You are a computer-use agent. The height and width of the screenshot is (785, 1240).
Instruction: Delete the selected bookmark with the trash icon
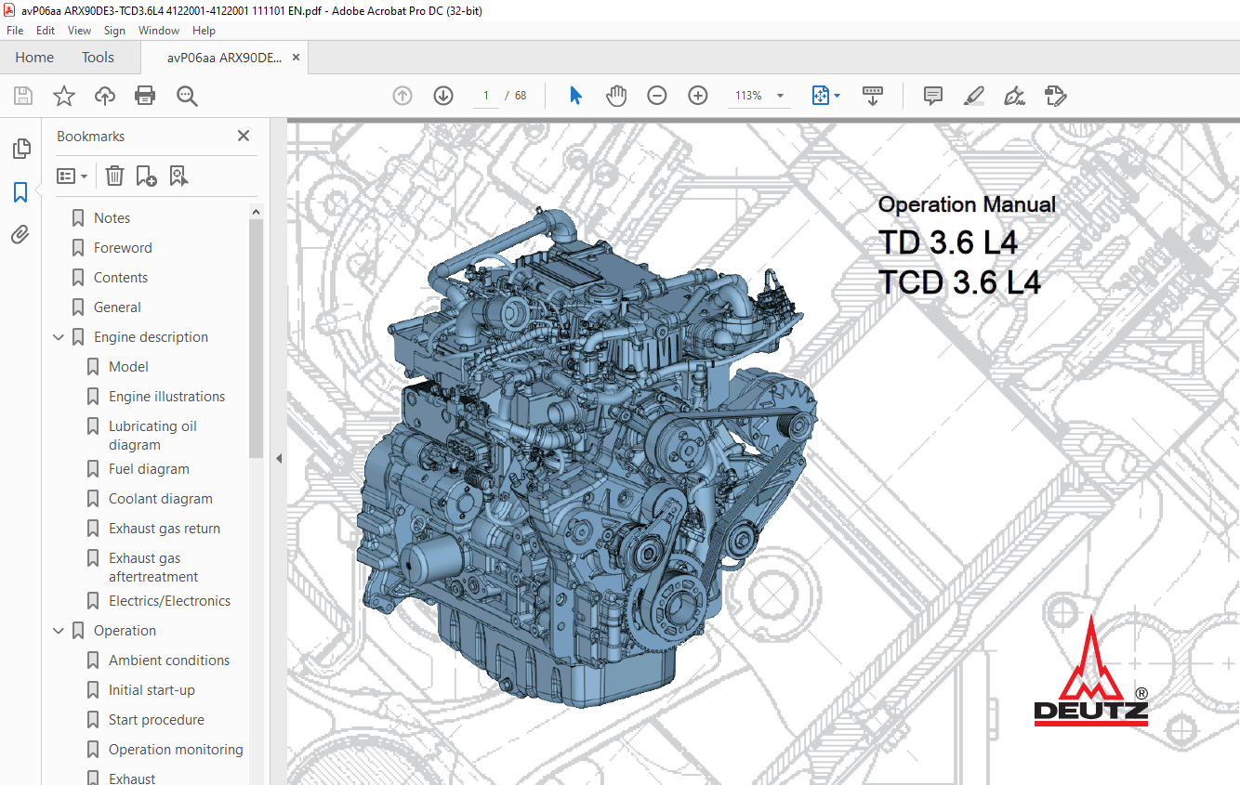pos(114,176)
